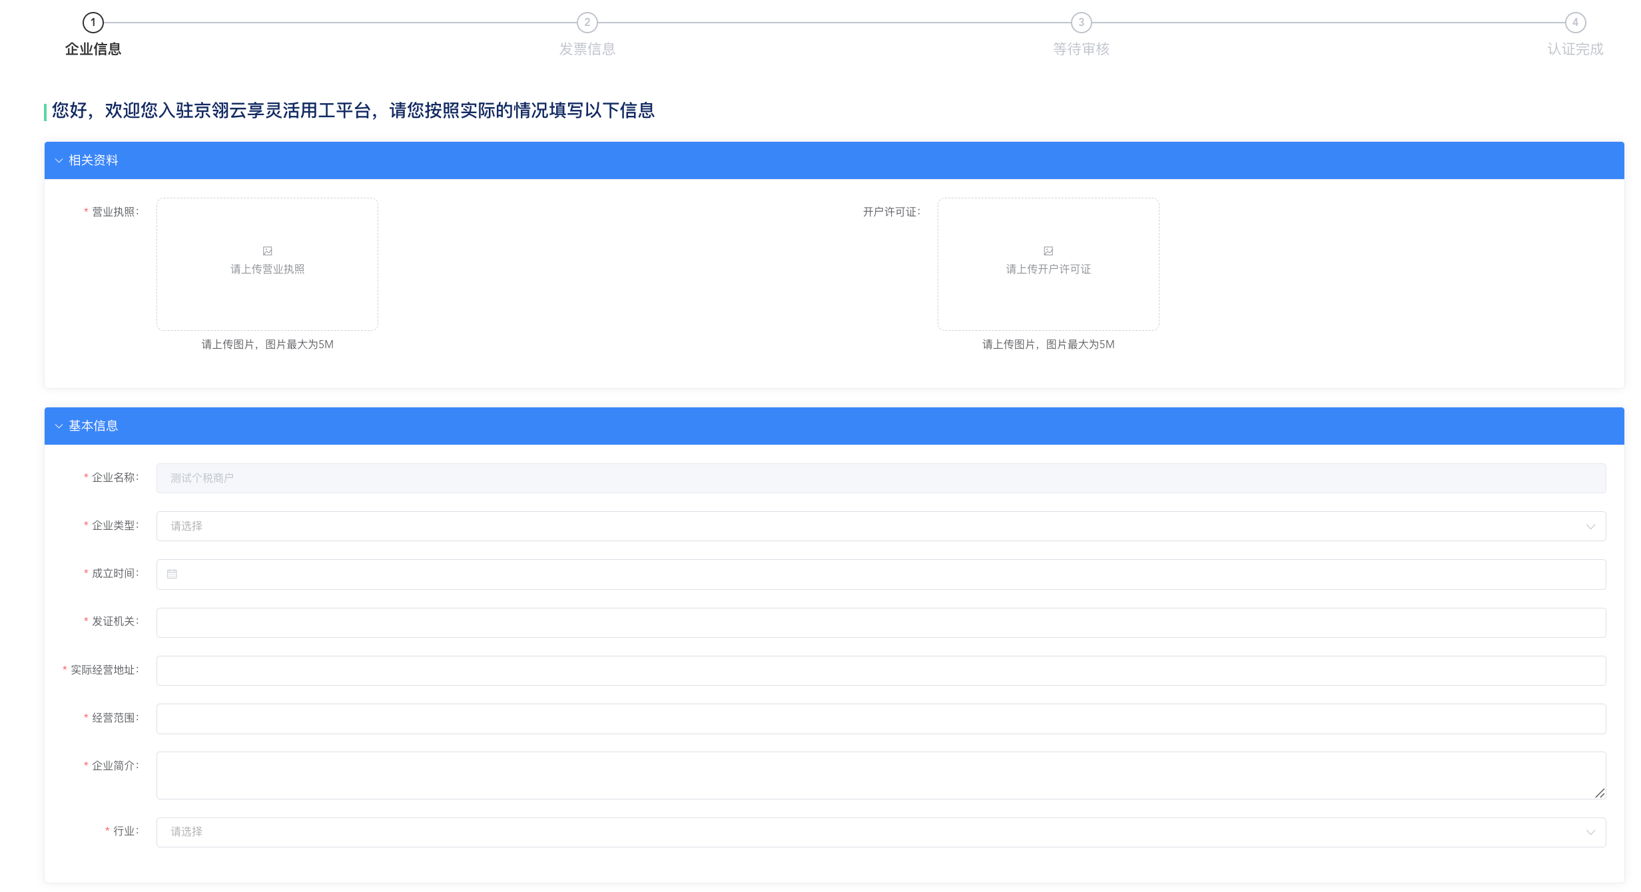Open the 行业 dropdown arrow
This screenshot has height=892, width=1641.
click(1590, 832)
